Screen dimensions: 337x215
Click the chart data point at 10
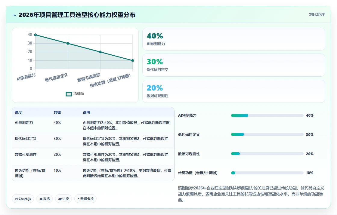(x=133, y=60)
